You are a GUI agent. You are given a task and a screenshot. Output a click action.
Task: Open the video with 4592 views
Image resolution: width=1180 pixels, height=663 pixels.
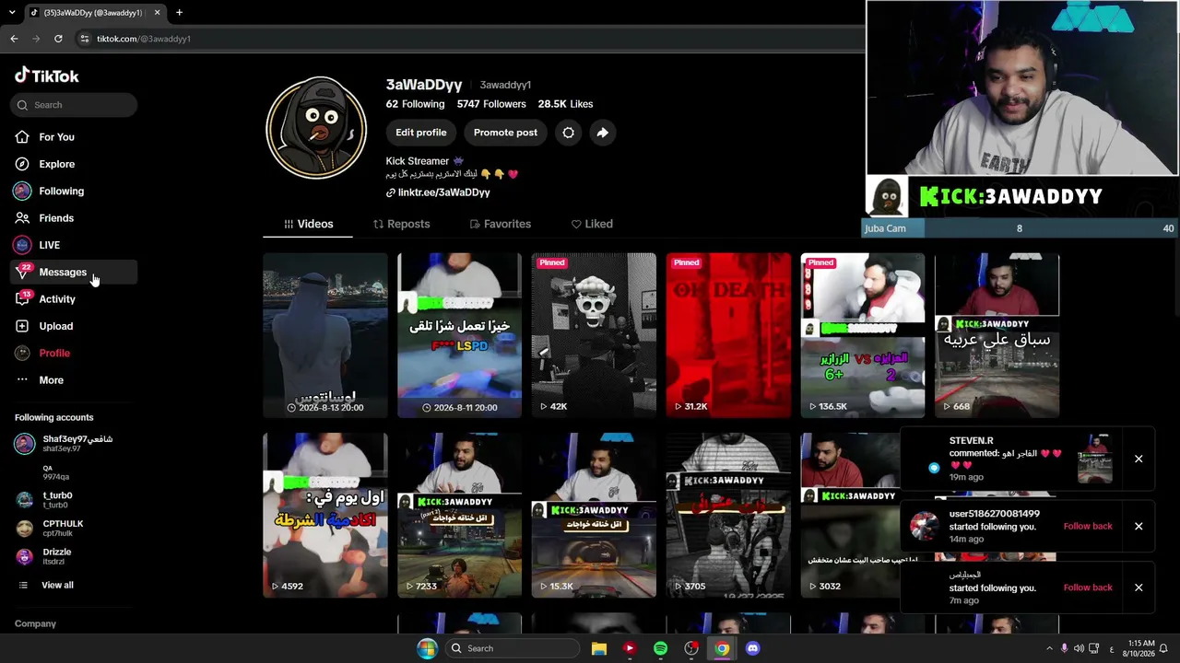pyautogui.click(x=325, y=516)
